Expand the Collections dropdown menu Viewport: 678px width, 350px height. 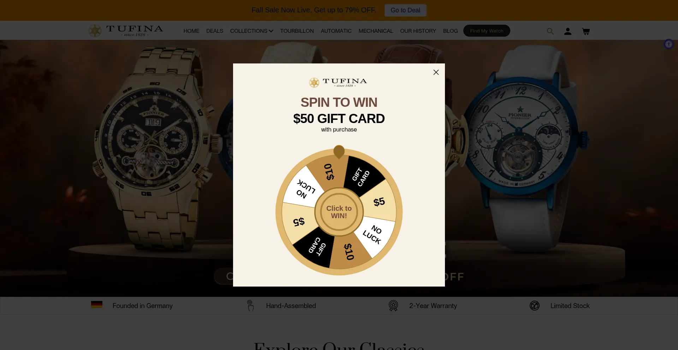coord(251,31)
